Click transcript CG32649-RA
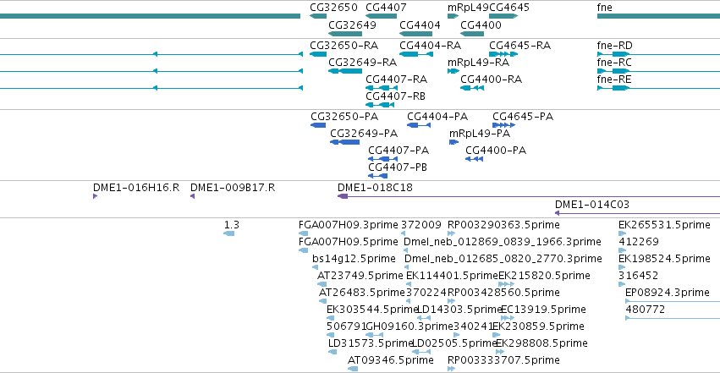This screenshot has height=373, width=720. coord(362,63)
